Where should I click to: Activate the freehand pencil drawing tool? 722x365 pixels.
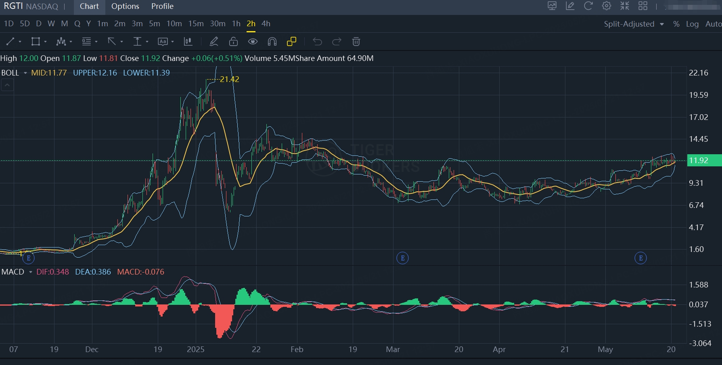(x=214, y=41)
